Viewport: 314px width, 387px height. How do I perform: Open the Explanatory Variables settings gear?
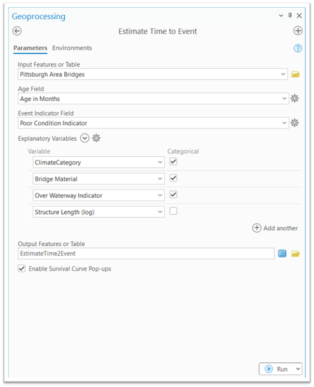(x=96, y=138)
